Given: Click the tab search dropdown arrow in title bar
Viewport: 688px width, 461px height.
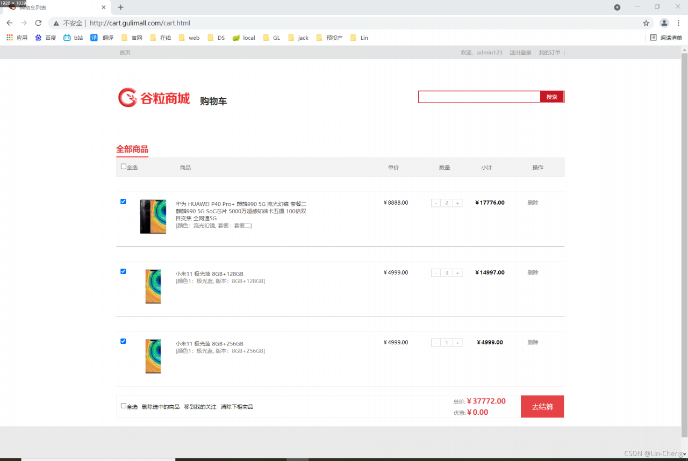Looking at the screenshot, I should [617, 7].
